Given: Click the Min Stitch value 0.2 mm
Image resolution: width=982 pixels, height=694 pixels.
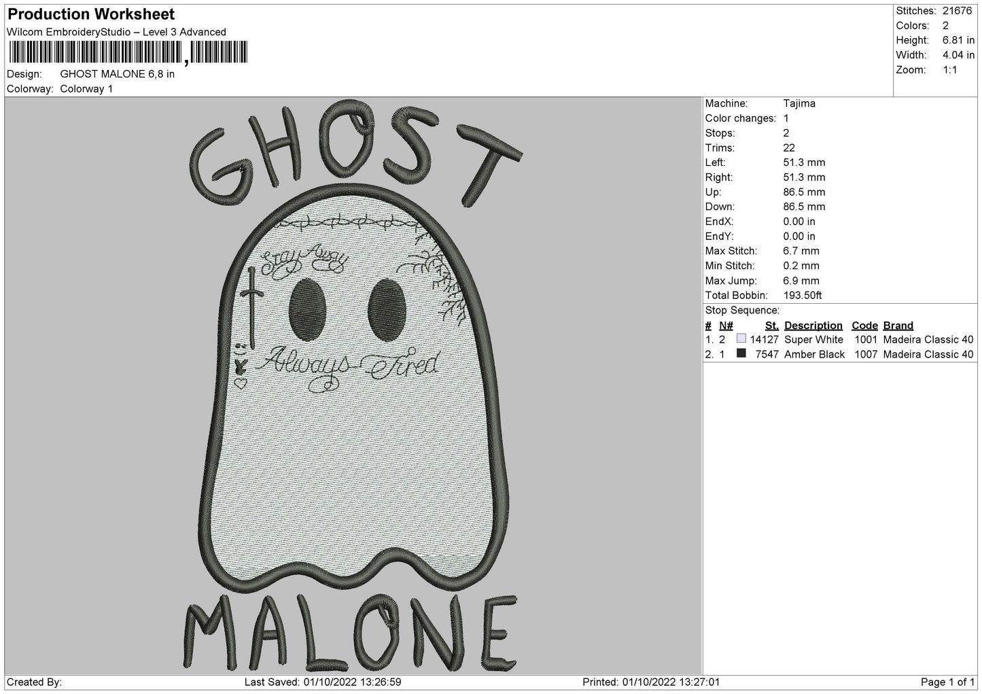Looking at the screenshot, I should [801, 266].
